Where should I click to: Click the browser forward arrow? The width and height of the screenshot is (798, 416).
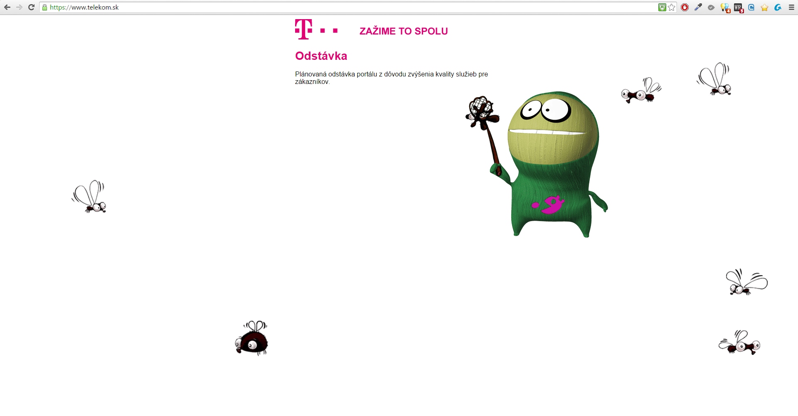(x=19, y=7)
